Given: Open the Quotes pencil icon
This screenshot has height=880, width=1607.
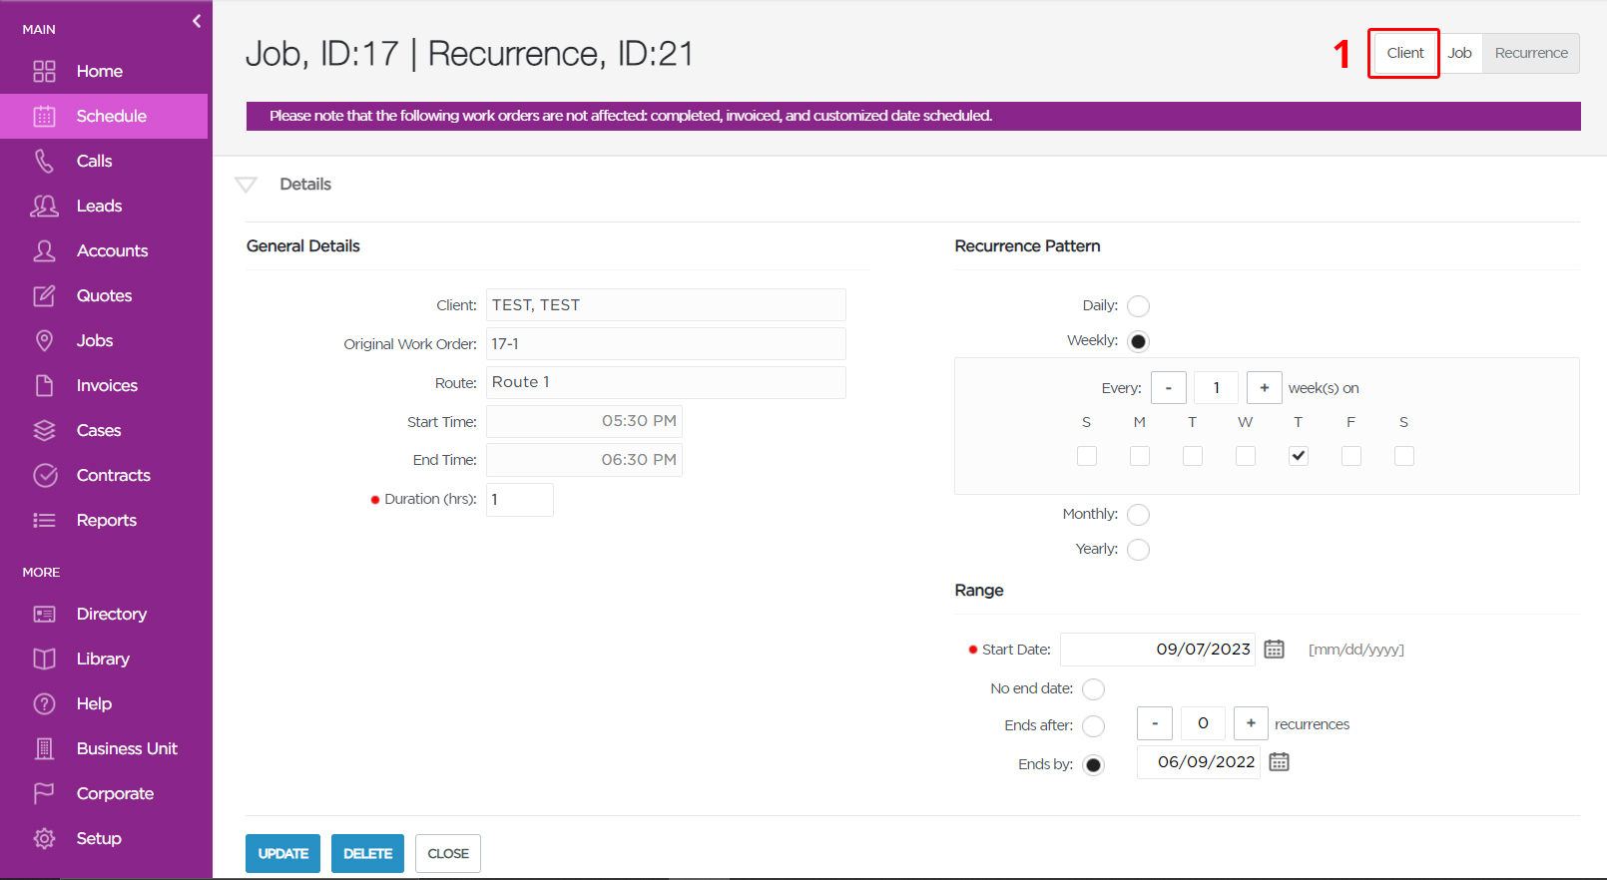Looking at the screenshot, I should [x=44, y=295].
